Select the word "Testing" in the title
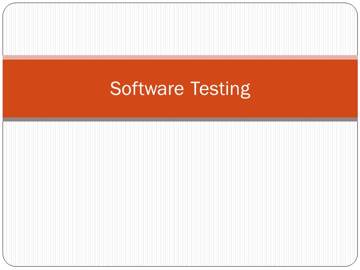This screenshot has height=270, width=360. [220, 90]
